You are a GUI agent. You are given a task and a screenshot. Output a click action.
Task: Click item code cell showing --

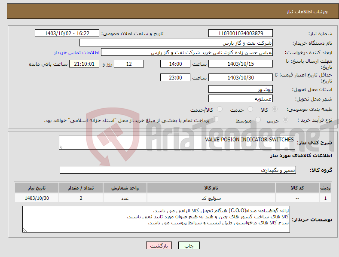pyautogui.click(x=297, y=198)
